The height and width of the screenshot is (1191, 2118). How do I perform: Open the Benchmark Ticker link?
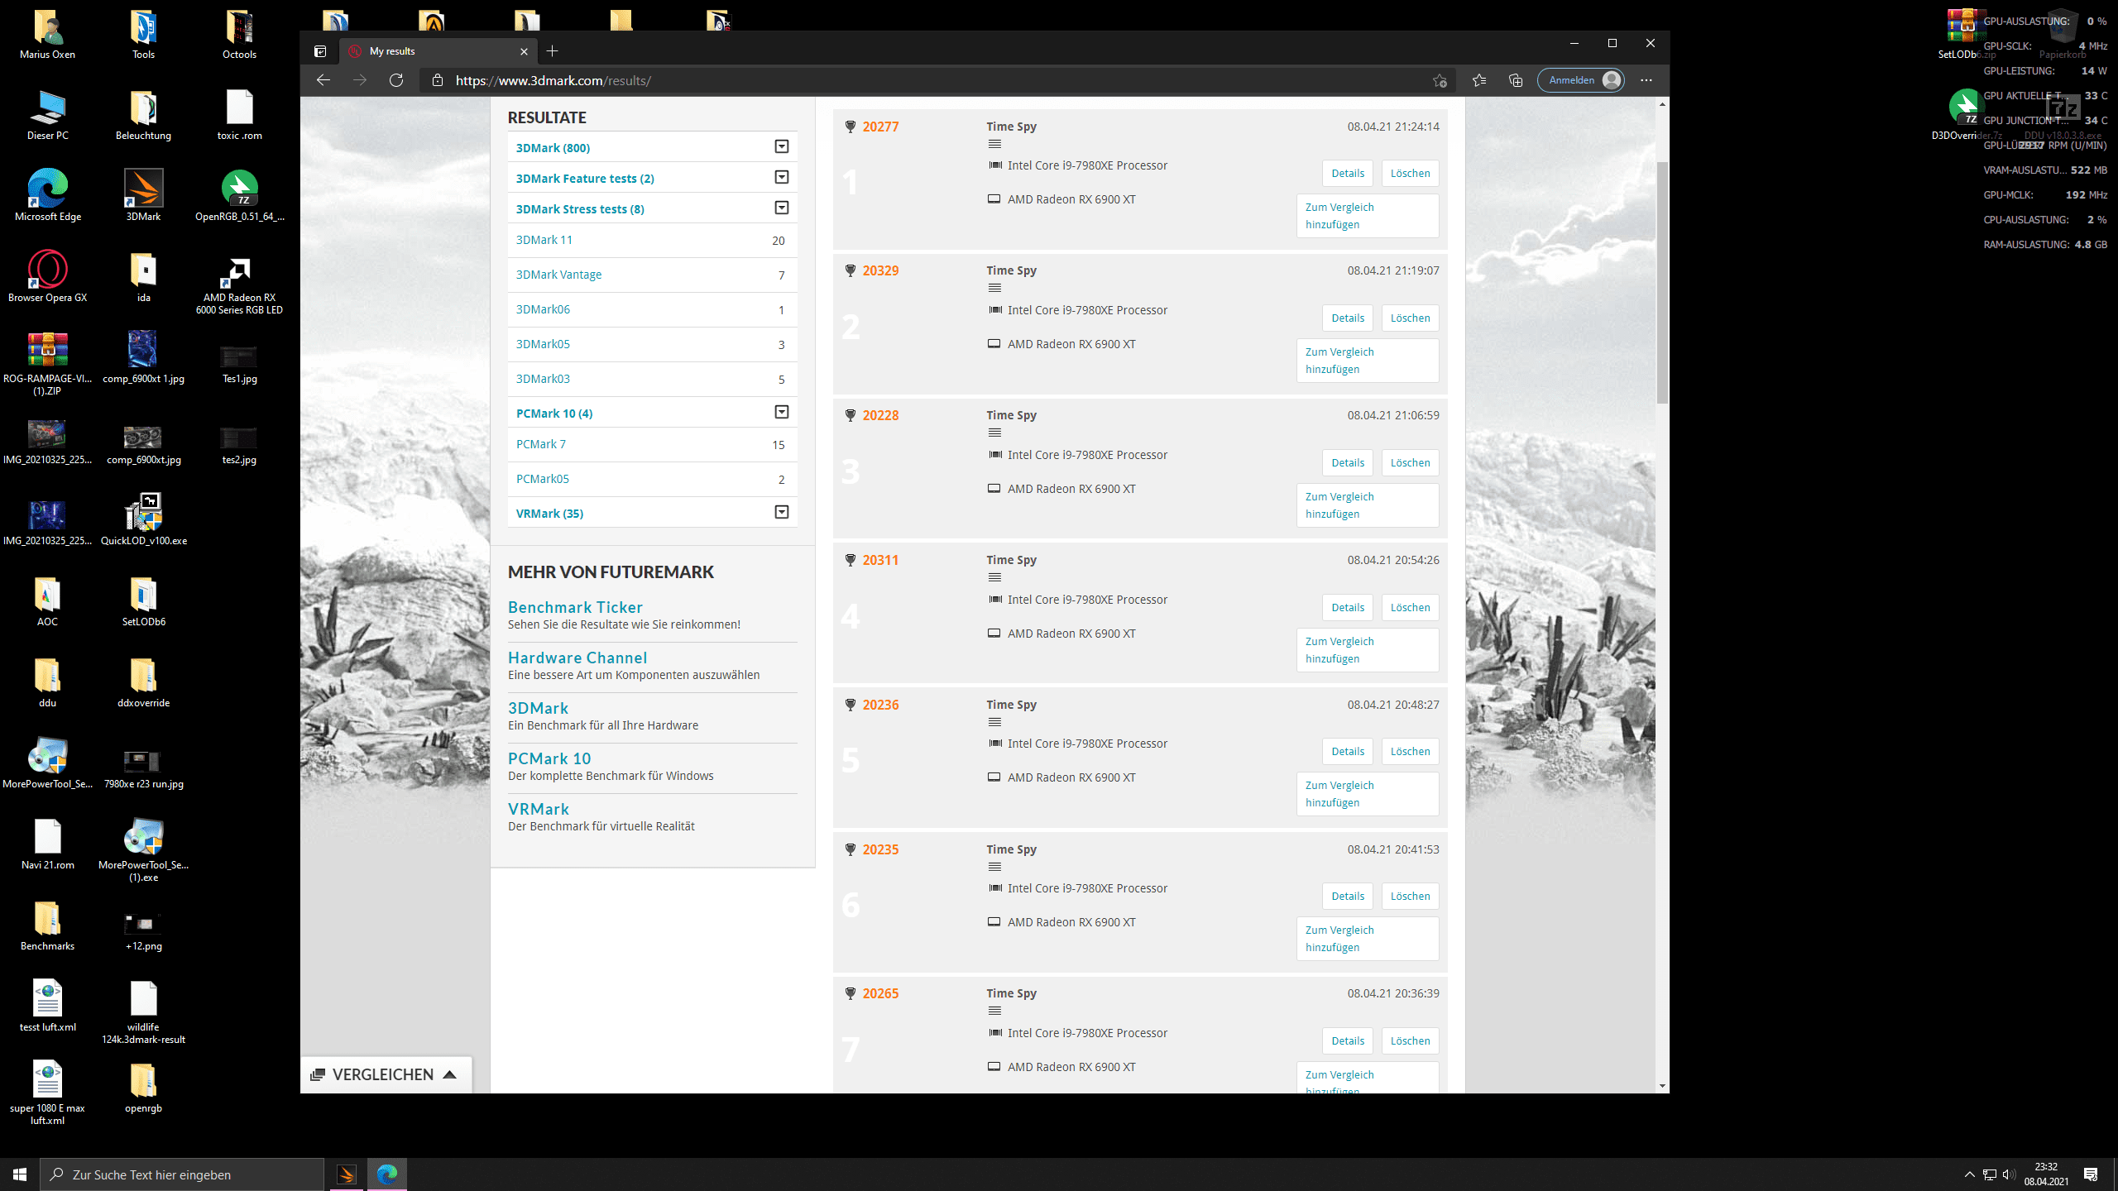click(575, 607)
